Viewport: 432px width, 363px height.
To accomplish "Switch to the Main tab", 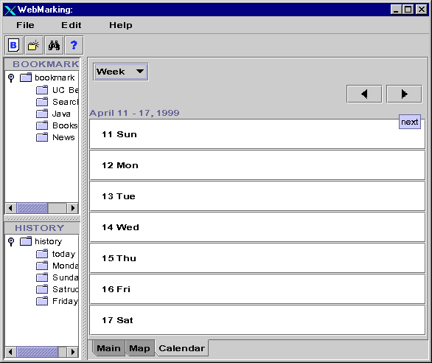I will pos(108,348).
